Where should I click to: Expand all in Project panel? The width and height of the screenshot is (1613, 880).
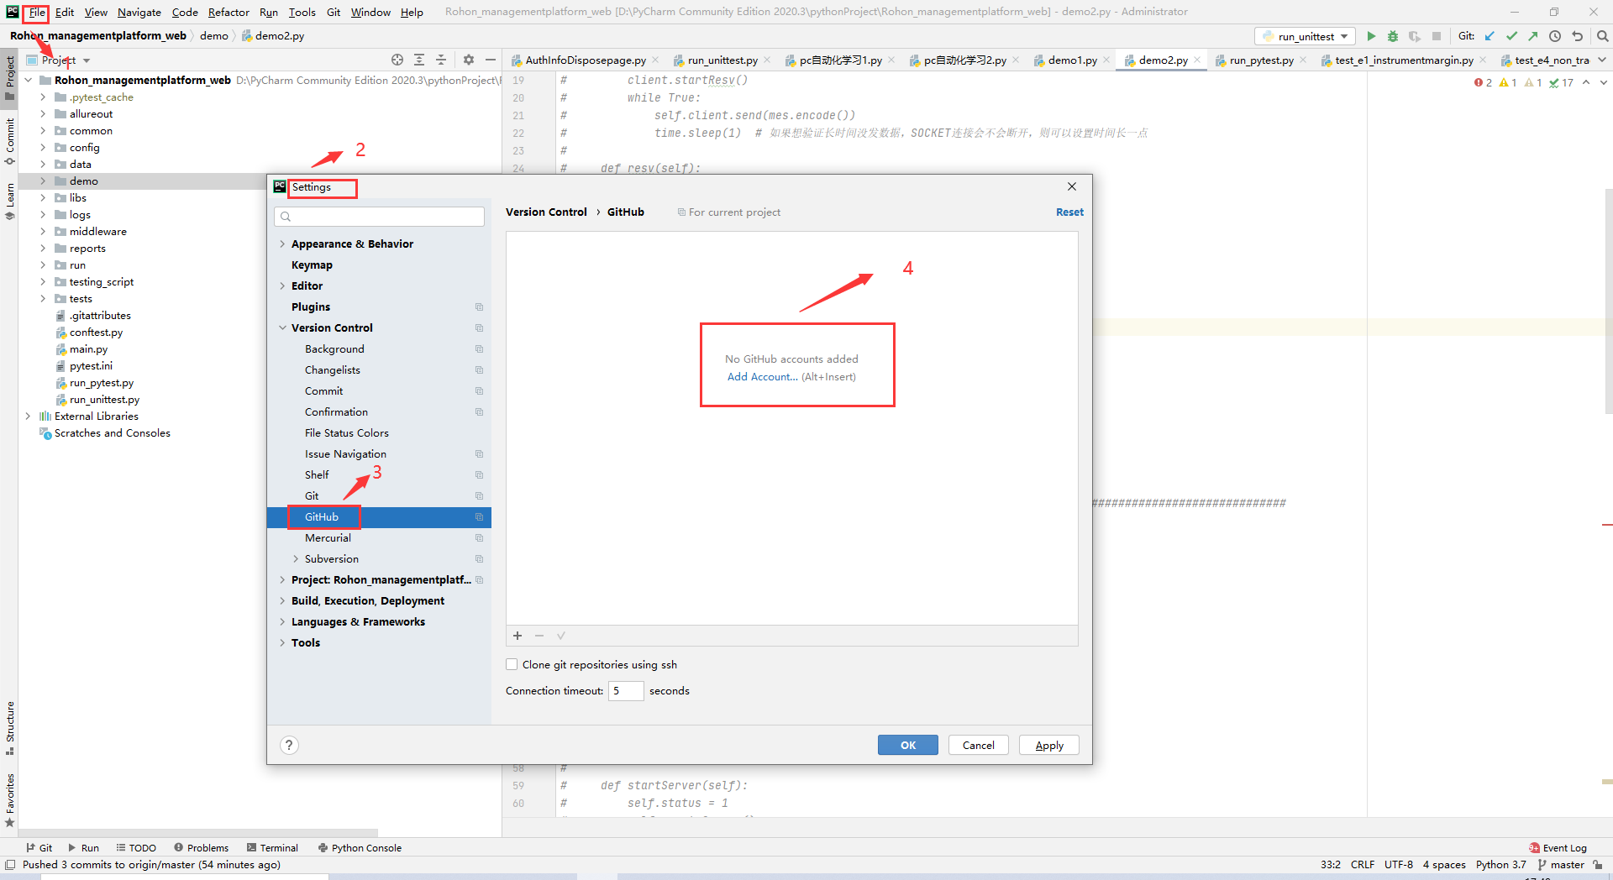[x=419, y=60]
